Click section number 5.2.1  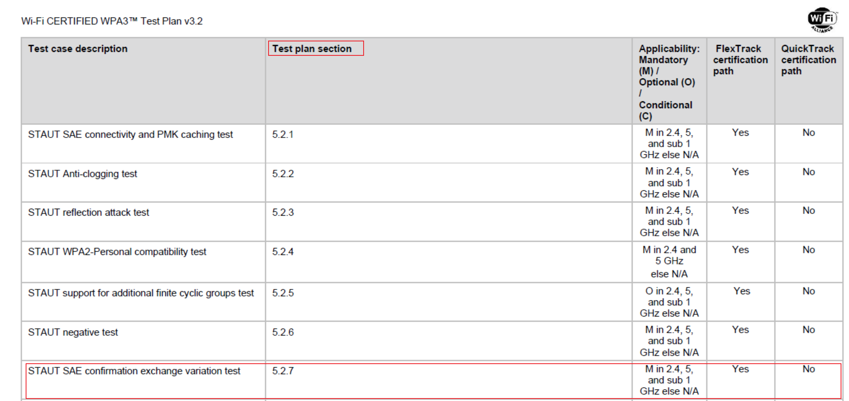click(283, 135)
